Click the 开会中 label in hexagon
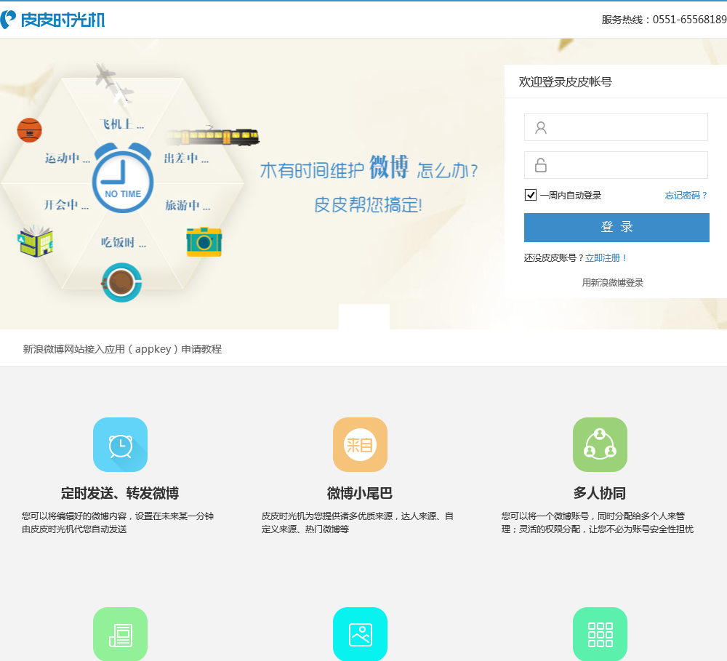727x661 pixels. [x=66, y=204]
